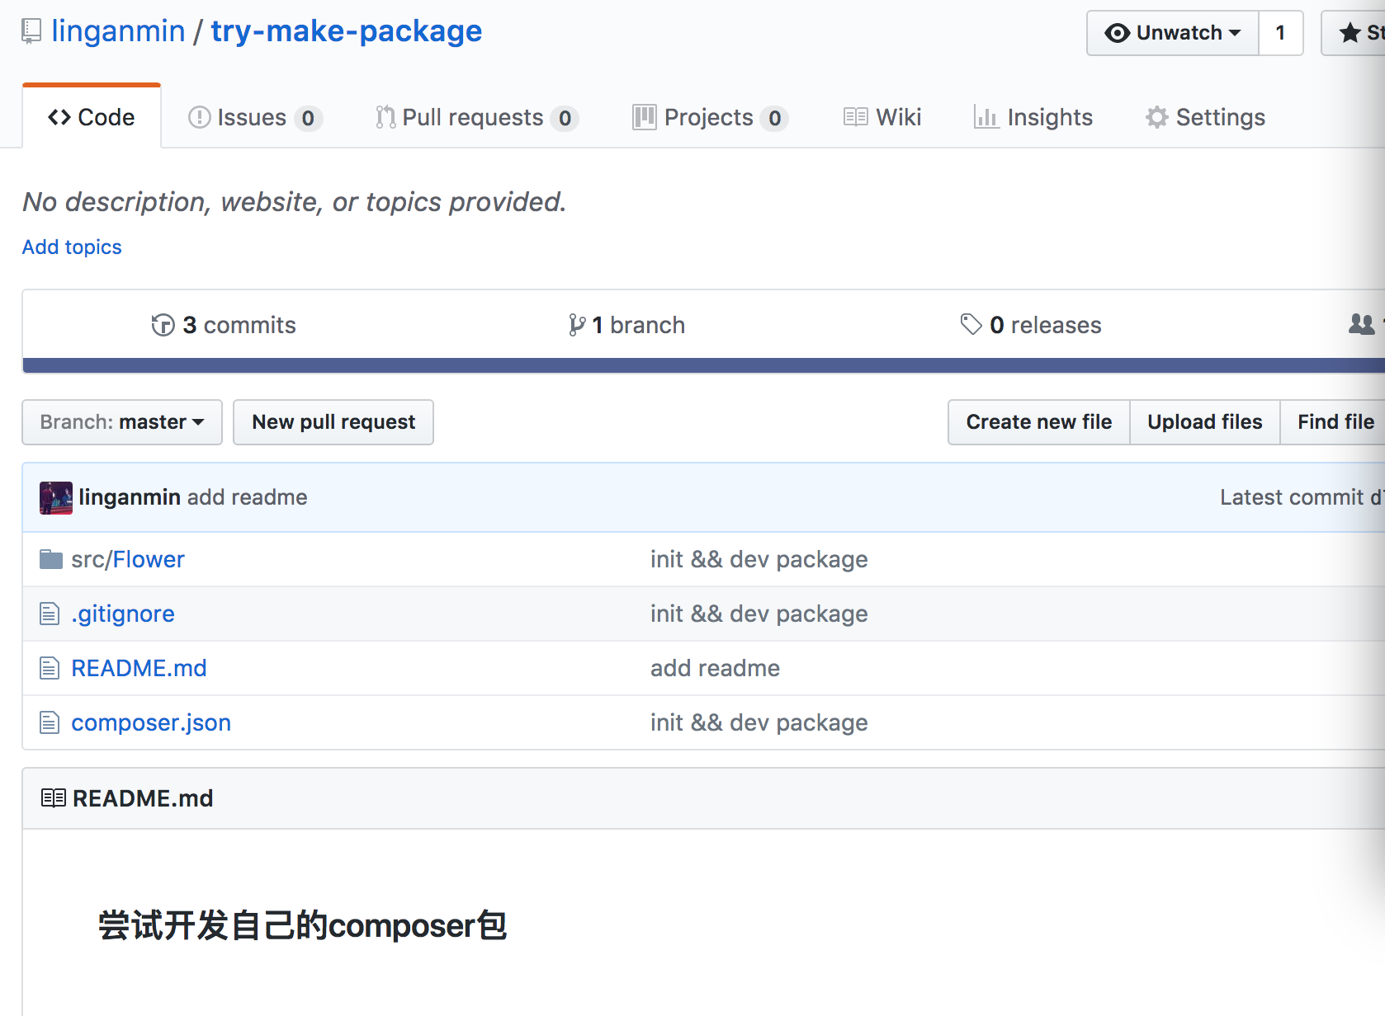Open the Unwatch dropdown button

(1173, 33)
